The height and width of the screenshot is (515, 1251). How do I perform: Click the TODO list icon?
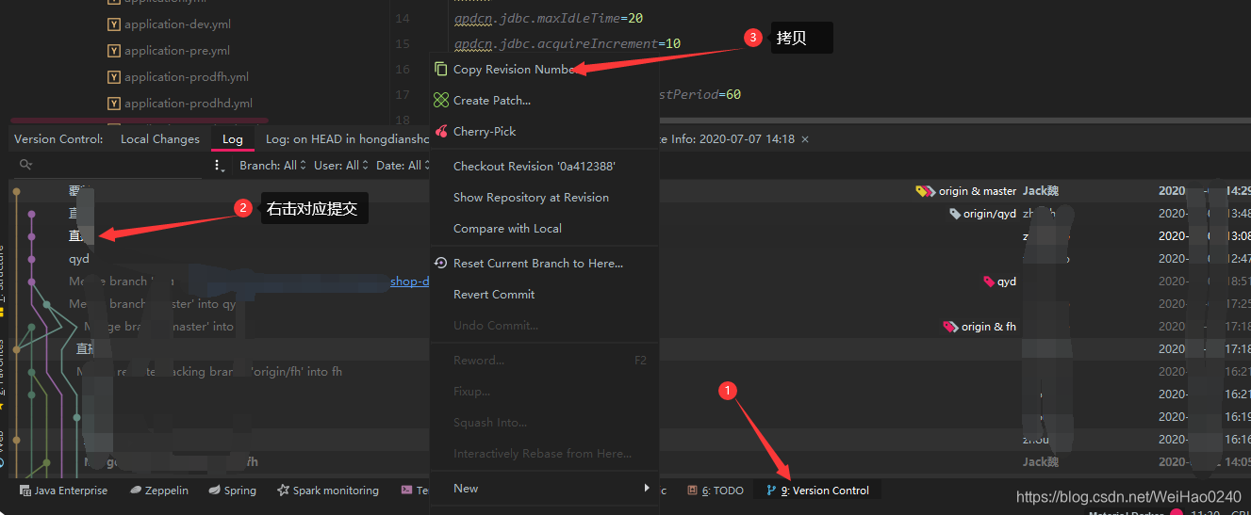[692, 491]
